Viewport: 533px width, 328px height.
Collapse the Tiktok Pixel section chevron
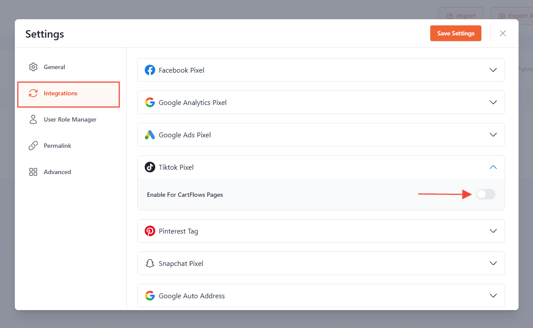click(493, 167)
